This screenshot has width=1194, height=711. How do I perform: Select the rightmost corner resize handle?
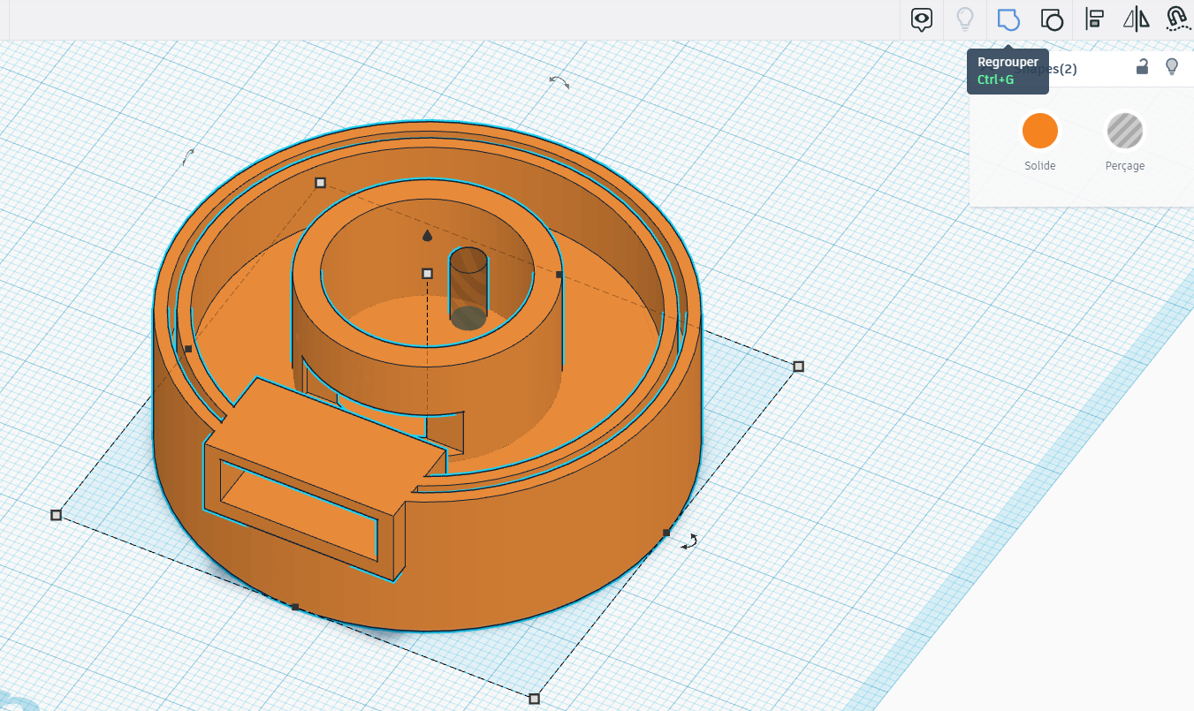(799, 367)
